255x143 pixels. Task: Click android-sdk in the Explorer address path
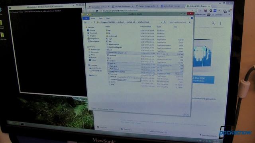[x=131, y=22]
